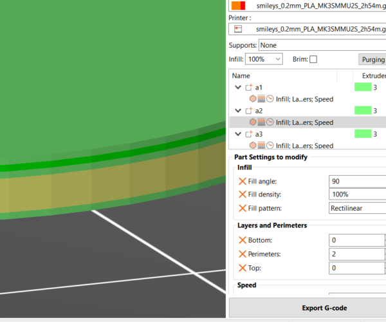Collapse the a2 object tree node
386x322 pixels.
(237, 111)
